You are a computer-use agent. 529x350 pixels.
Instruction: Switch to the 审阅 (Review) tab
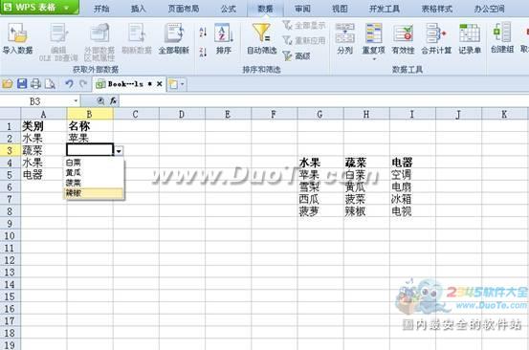(302, 9)
